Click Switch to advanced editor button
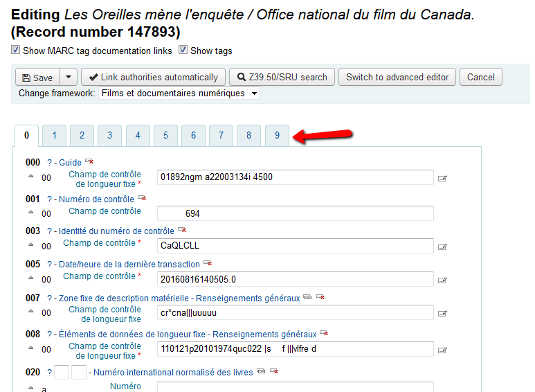The image size is (535, 392). 397,77
